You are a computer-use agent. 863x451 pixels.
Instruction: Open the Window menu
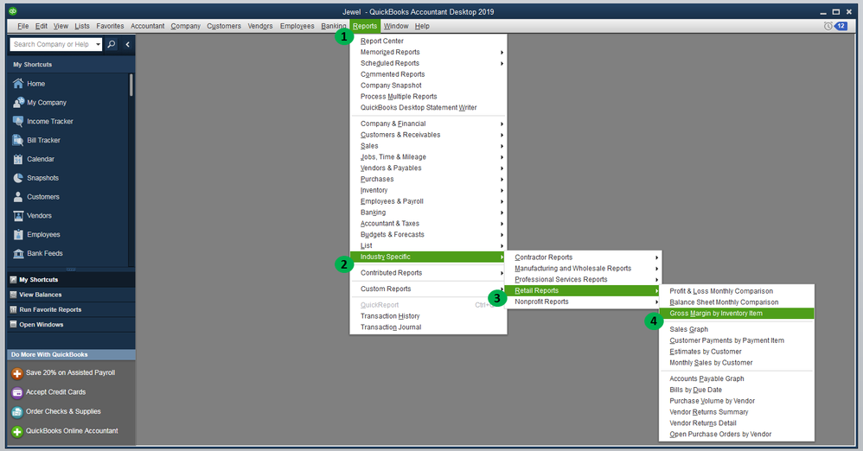point(396,26)
